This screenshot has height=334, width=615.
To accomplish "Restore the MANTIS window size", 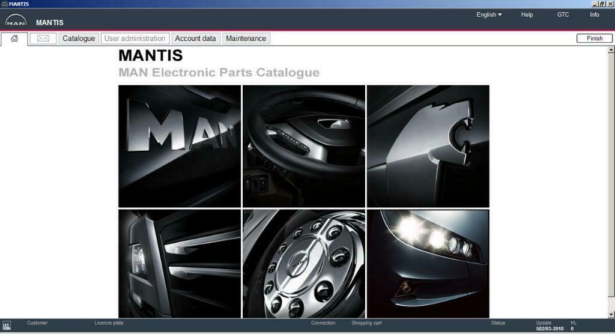I will coord(602,4).
